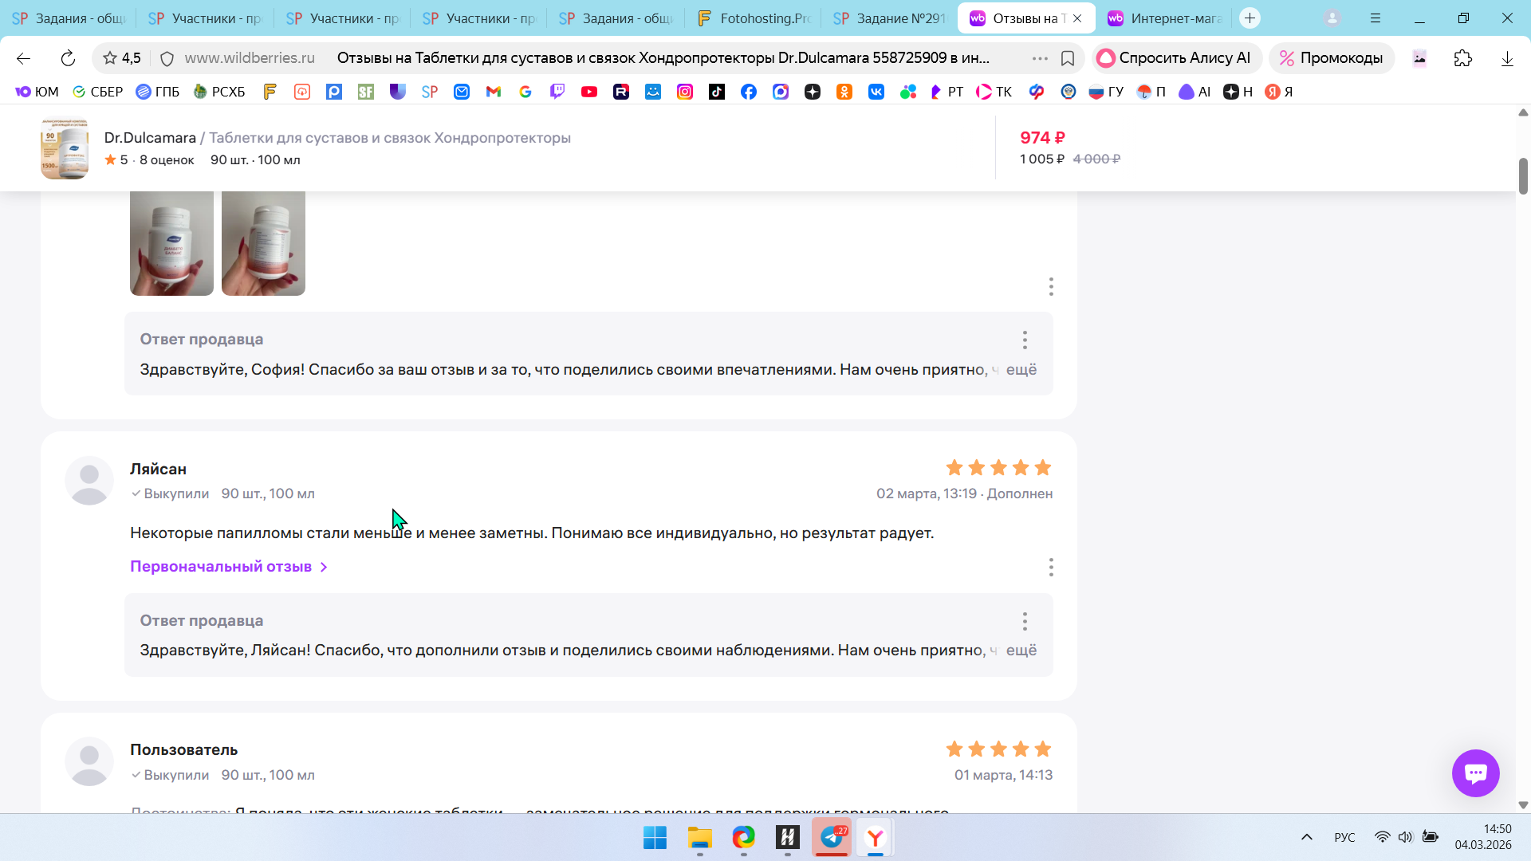Open the YouTube bookmark icon
This screenshot has width=1531, height=861.
(589, 92)
